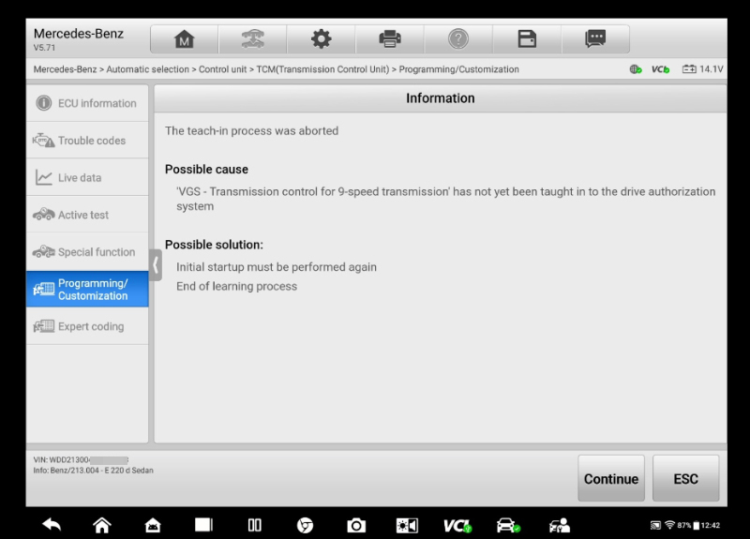
Task: Launch the Chrome browser icon
Action: click(x=306, y=525)
